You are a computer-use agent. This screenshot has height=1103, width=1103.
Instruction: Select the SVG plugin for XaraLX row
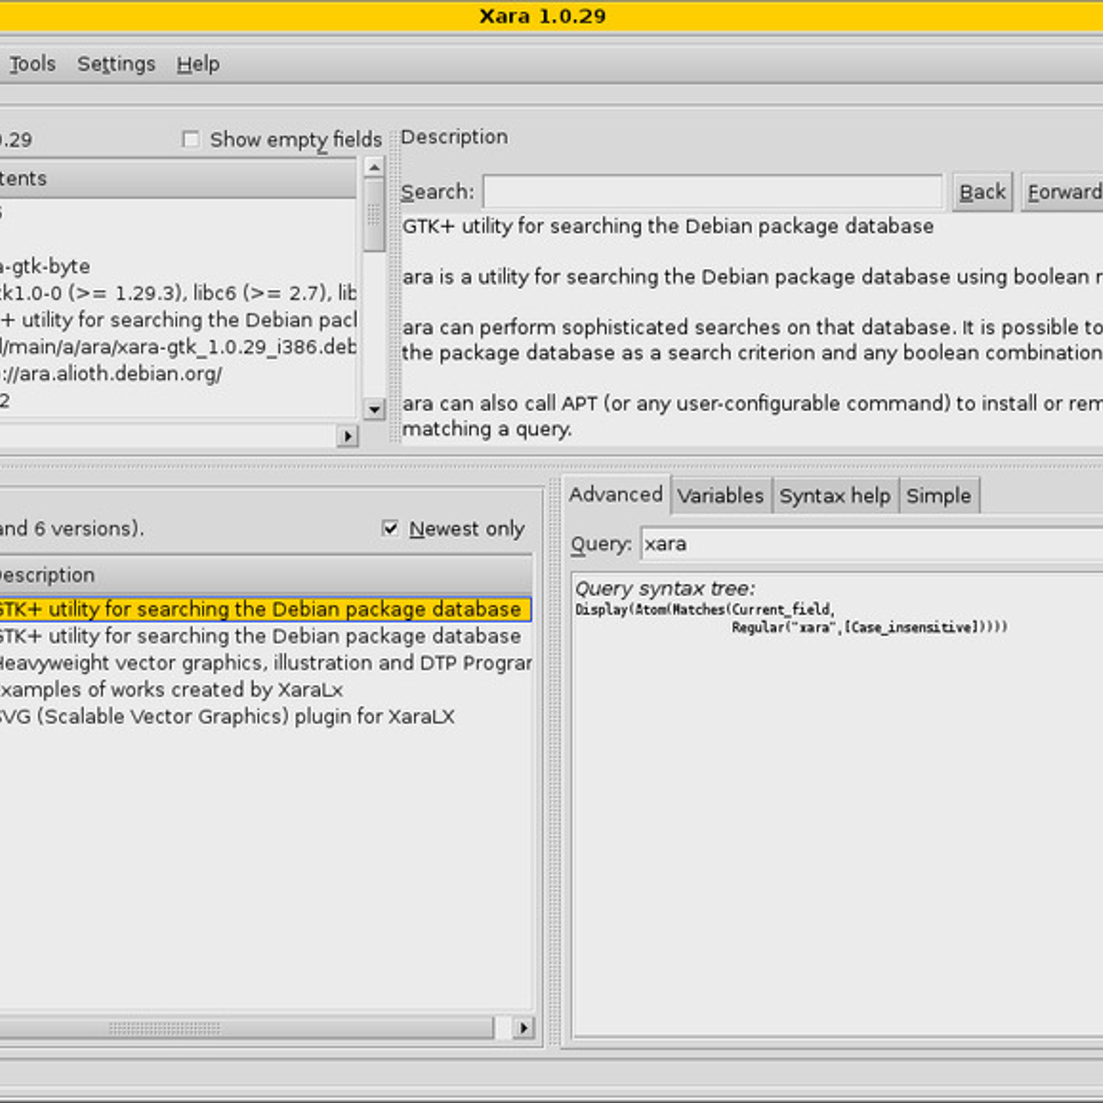pos(265,717)
